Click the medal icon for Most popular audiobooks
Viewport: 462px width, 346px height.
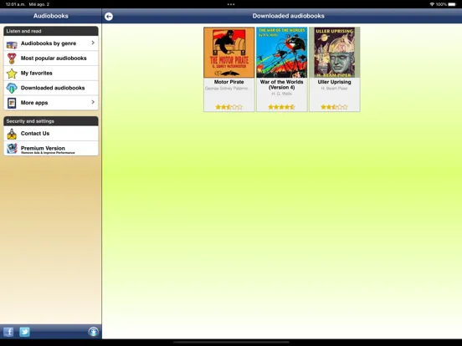[x=12, y=59]
